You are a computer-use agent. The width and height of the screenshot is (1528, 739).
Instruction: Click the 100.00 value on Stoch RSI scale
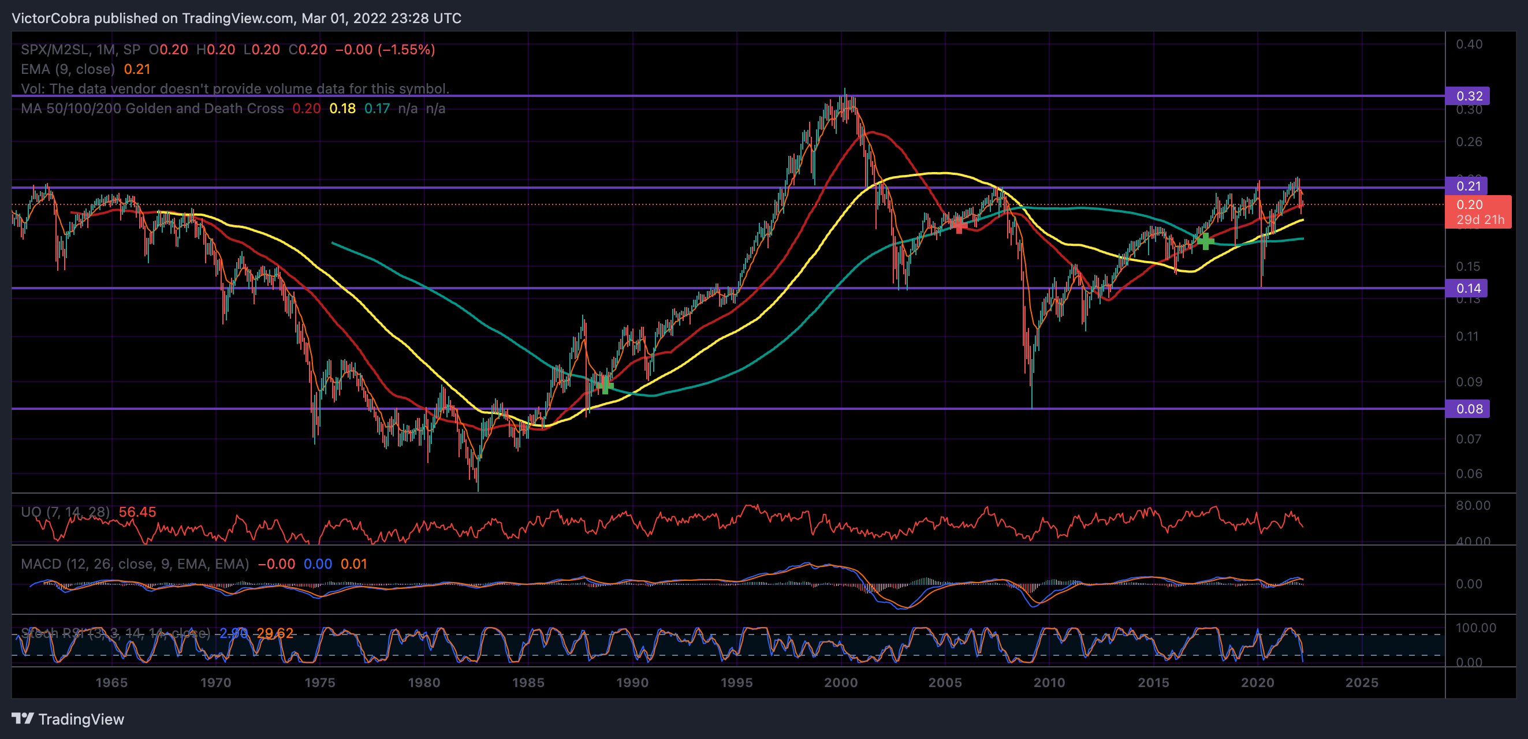[1476, 628]
